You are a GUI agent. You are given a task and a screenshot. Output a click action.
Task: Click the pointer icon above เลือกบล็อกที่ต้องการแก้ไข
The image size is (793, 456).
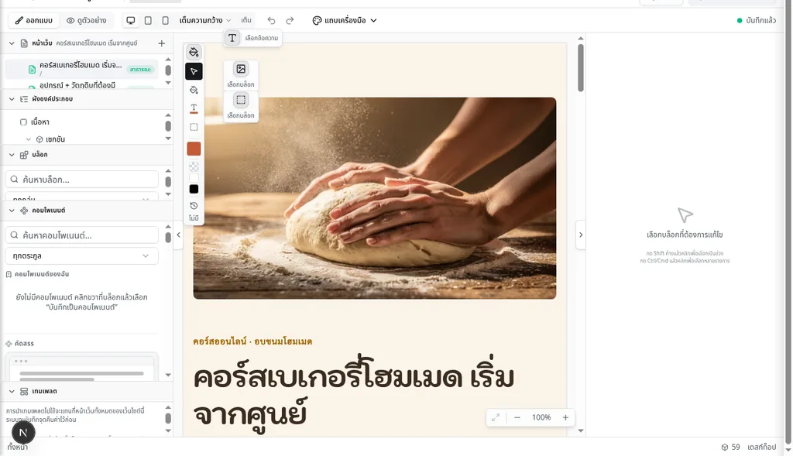(685, 215)
